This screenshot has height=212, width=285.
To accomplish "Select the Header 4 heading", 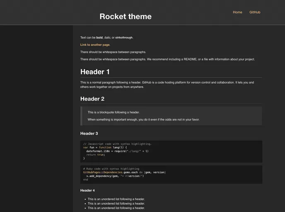I will click(87, 190).
